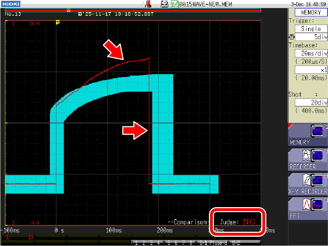This screenshot has width=328, height=246.
Task: Switch to RECORDER function mode
Action: [308, 159]
